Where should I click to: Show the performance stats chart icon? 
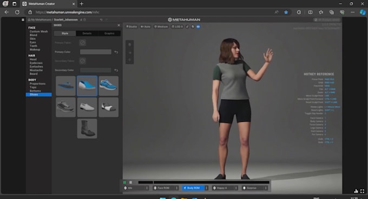coord(356,191)
